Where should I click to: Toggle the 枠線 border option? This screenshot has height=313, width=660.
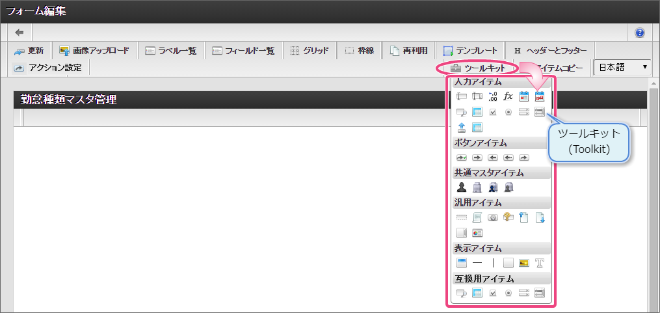[359, 51]
